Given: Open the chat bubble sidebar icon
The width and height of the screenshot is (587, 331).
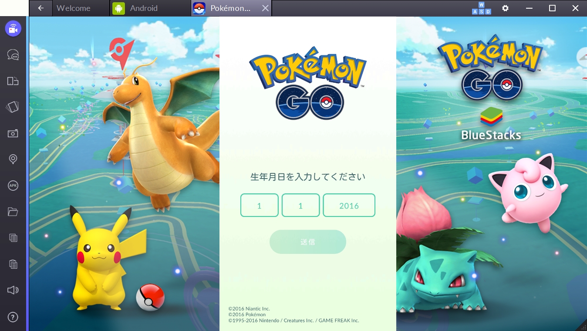Looking at the screenshot, I should pos(13,54).
